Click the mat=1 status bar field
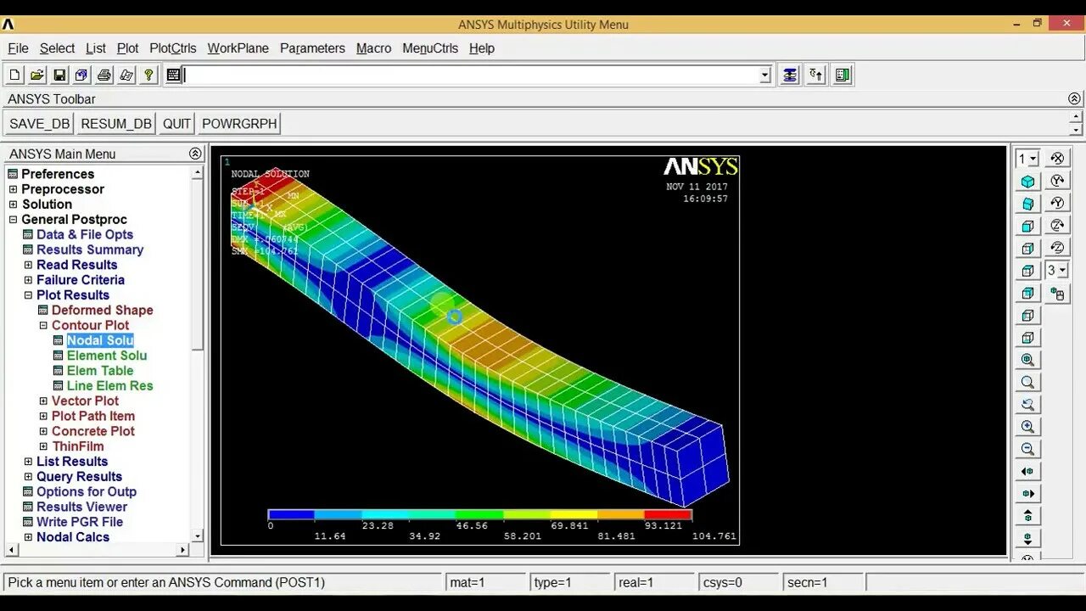The width and height of the screenshot is (1086, 611). pyautogui.click(x=486, y=582)
